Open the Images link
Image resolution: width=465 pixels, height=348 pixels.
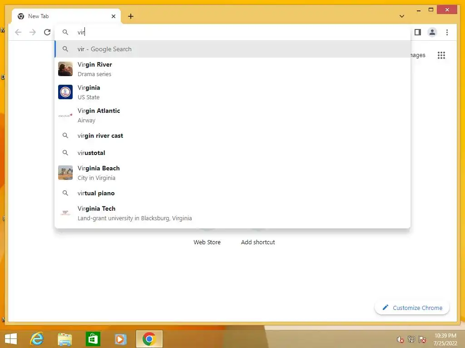pos(418,55)
